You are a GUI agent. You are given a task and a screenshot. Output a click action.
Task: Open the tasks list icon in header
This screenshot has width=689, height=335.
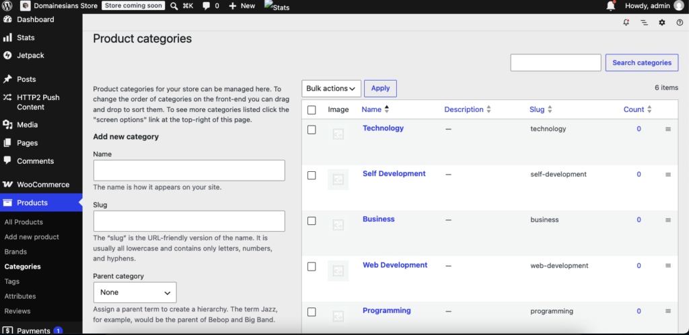point(644,22)
